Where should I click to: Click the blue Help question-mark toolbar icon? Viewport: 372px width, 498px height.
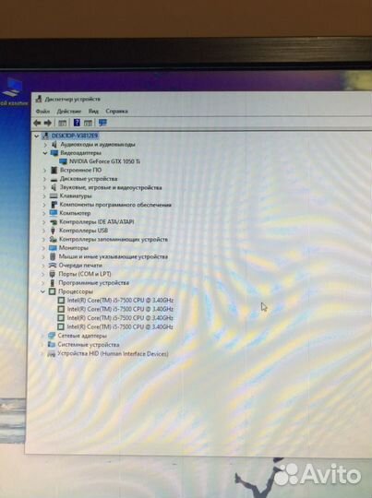77,123
